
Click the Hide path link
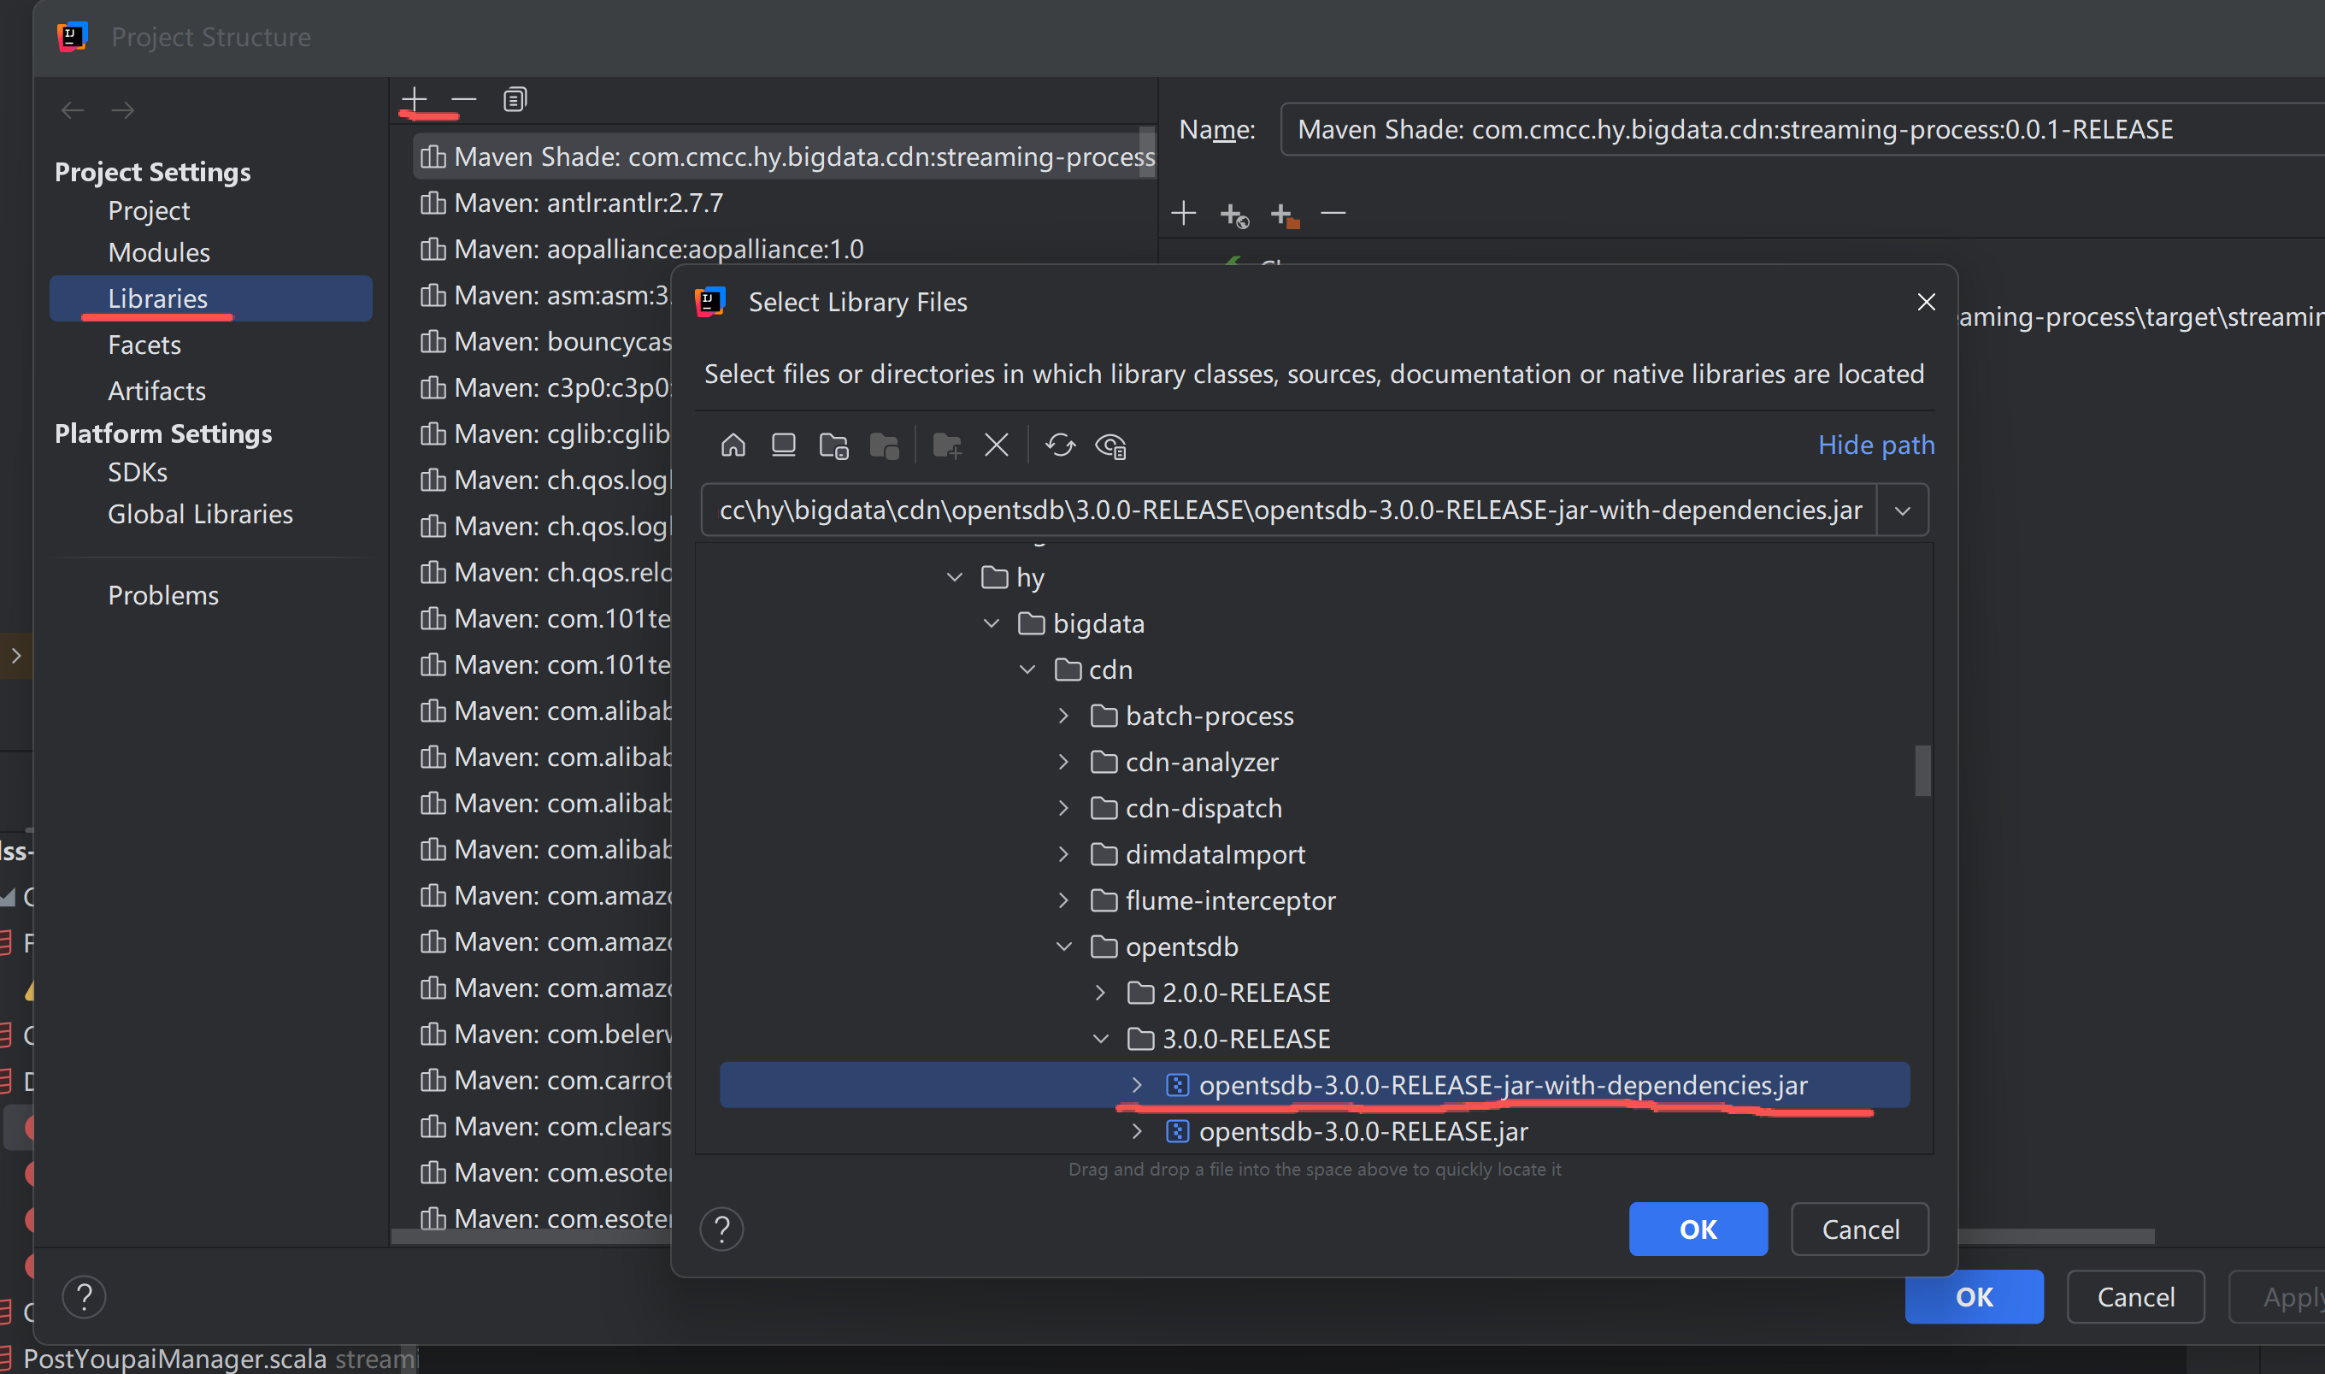pyautogui.click(x=1875, y=445)
